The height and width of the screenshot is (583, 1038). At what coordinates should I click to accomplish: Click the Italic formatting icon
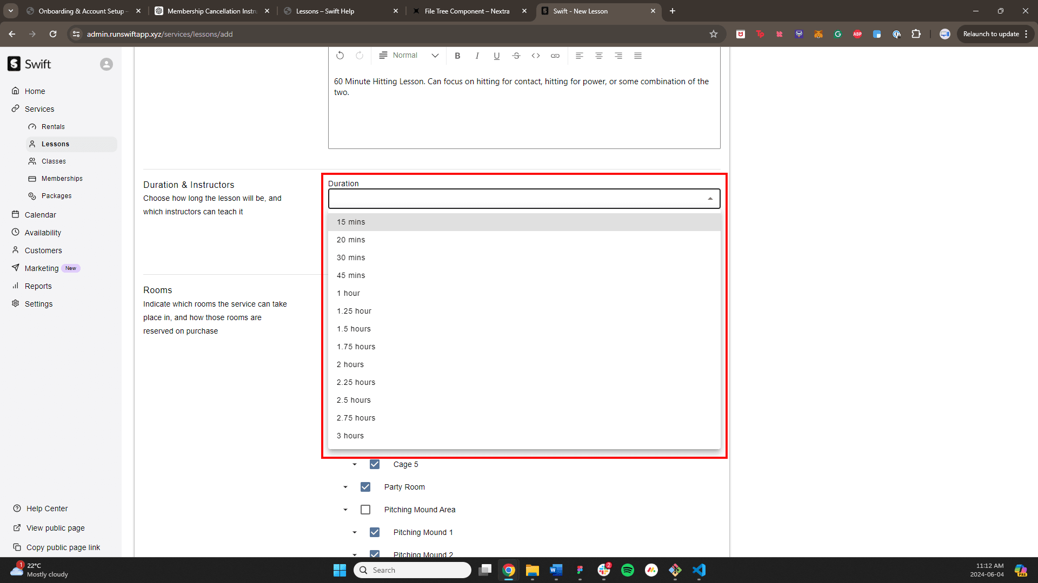point(477,56)
